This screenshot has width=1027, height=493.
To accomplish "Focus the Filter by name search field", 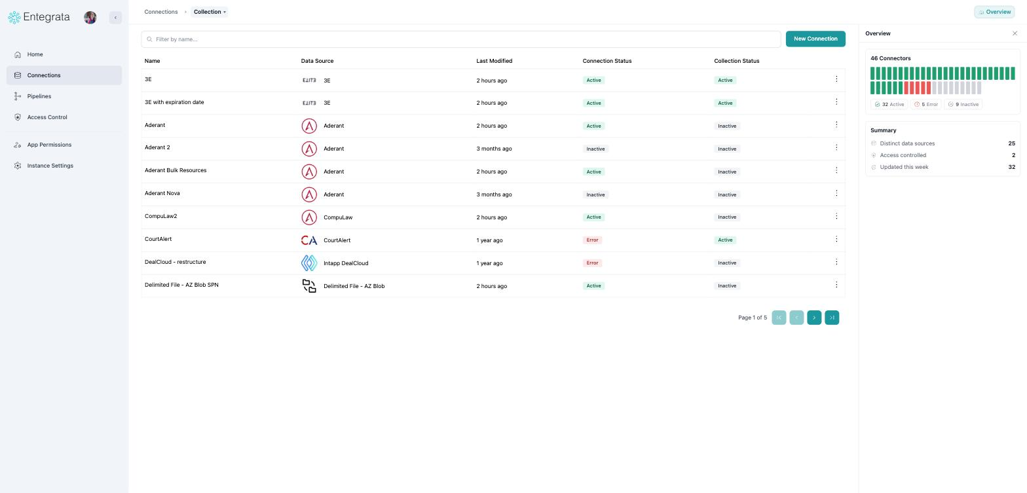I will point(461,39).
